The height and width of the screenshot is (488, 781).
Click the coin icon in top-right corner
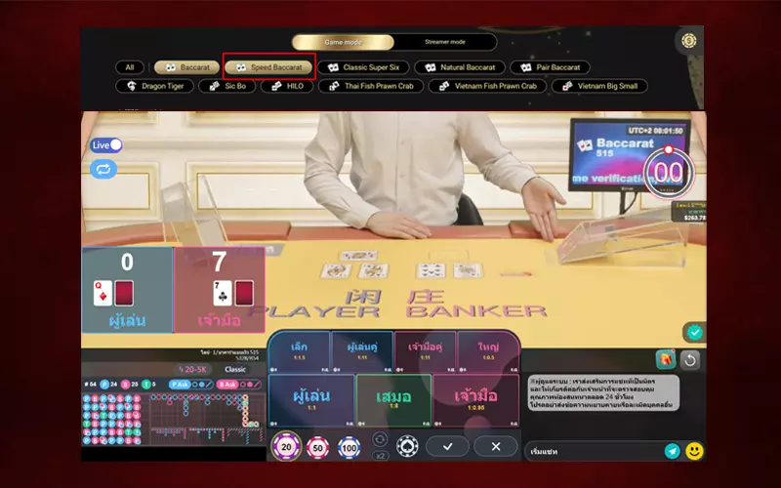pyautogui.click(x=689, y=40)
